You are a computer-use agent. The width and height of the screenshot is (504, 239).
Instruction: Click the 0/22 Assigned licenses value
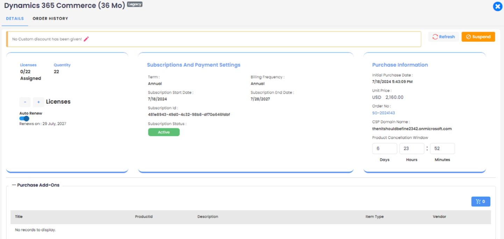pos(30,75)
